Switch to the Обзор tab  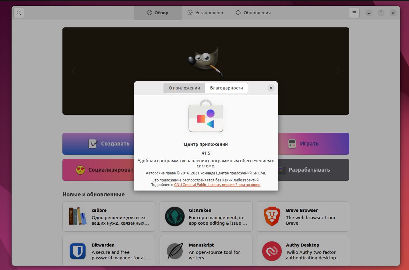pyautogui.click(x=158, y=13)
